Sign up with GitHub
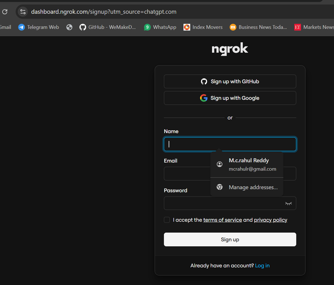The width and height of the screenshot is (334, 285). [230, 82]
